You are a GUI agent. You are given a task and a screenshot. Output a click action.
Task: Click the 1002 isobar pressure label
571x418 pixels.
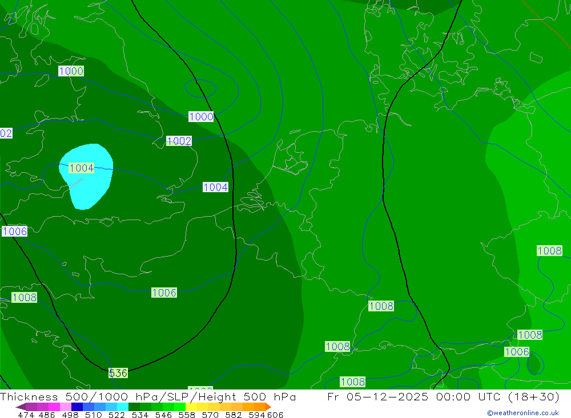pos(179,141)
